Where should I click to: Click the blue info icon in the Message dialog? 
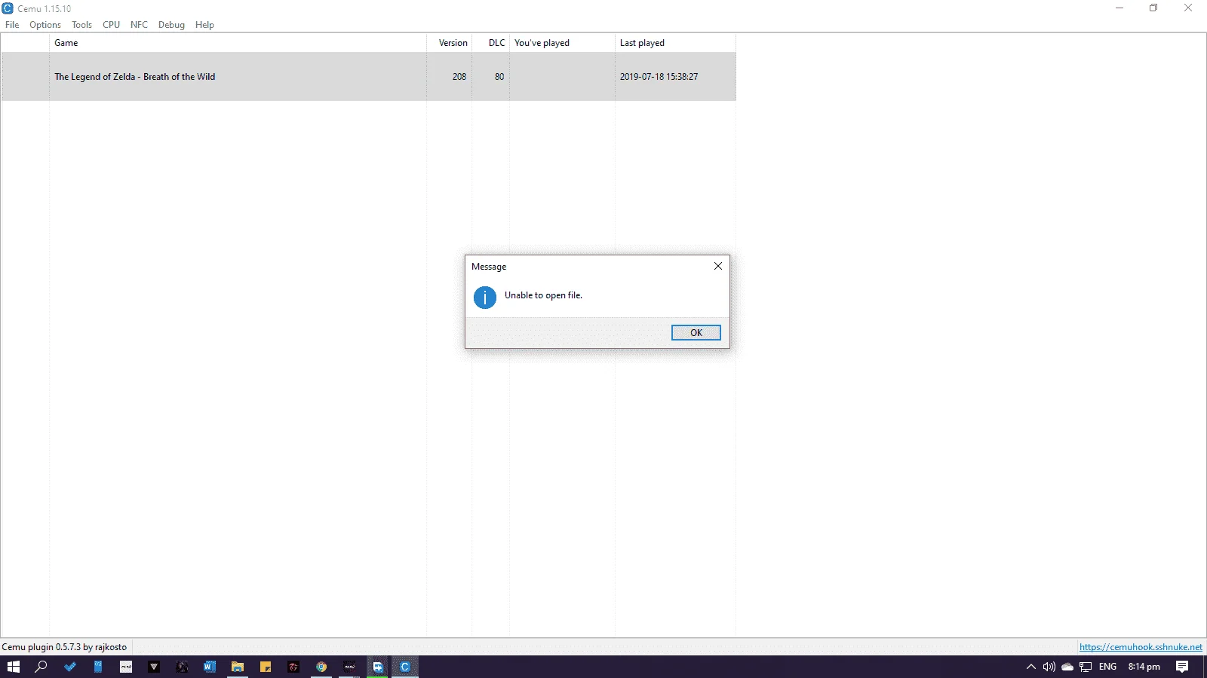click(484, 298)
